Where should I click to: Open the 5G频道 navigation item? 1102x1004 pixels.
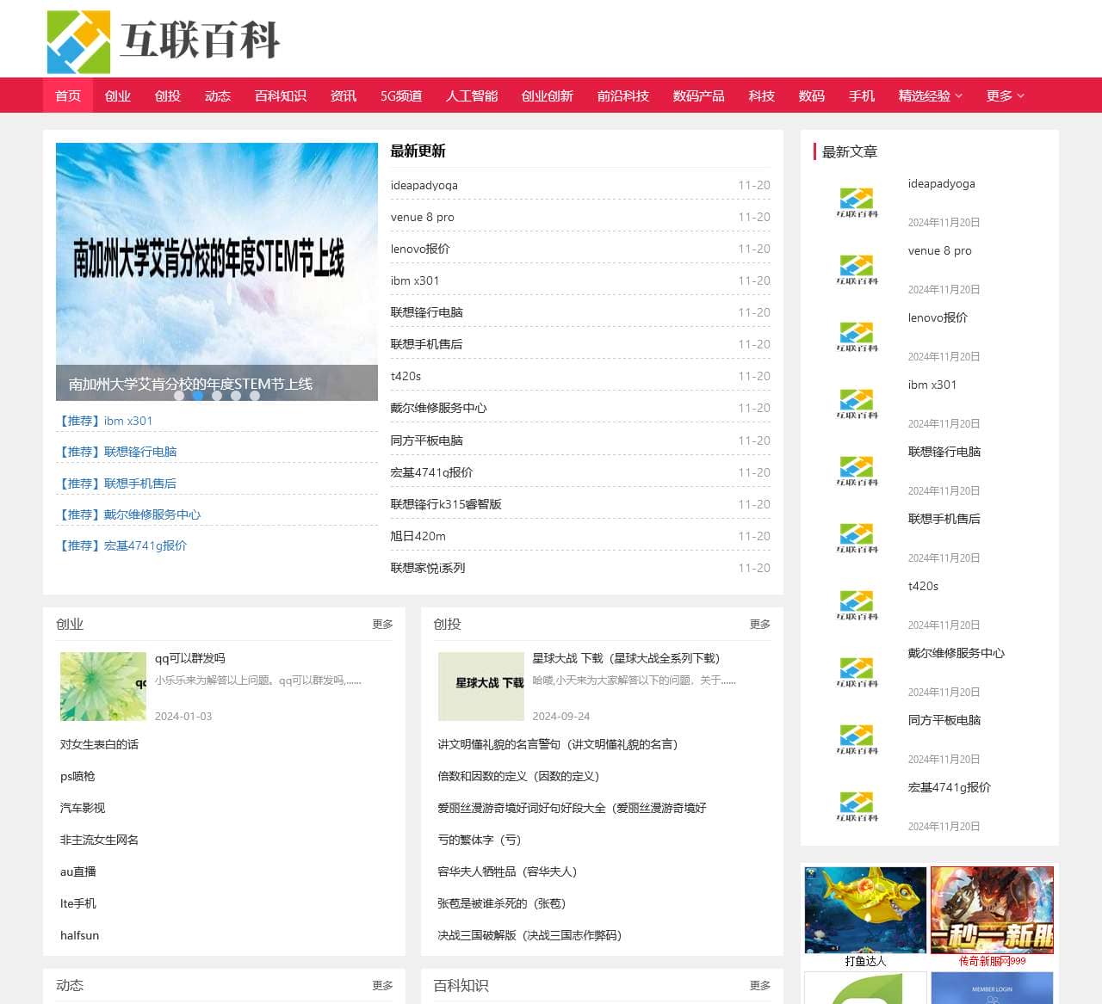tap(401, 95)
